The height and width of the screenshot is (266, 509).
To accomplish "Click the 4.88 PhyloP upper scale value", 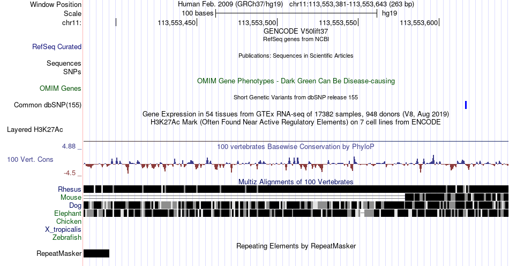I will (69, 146).
